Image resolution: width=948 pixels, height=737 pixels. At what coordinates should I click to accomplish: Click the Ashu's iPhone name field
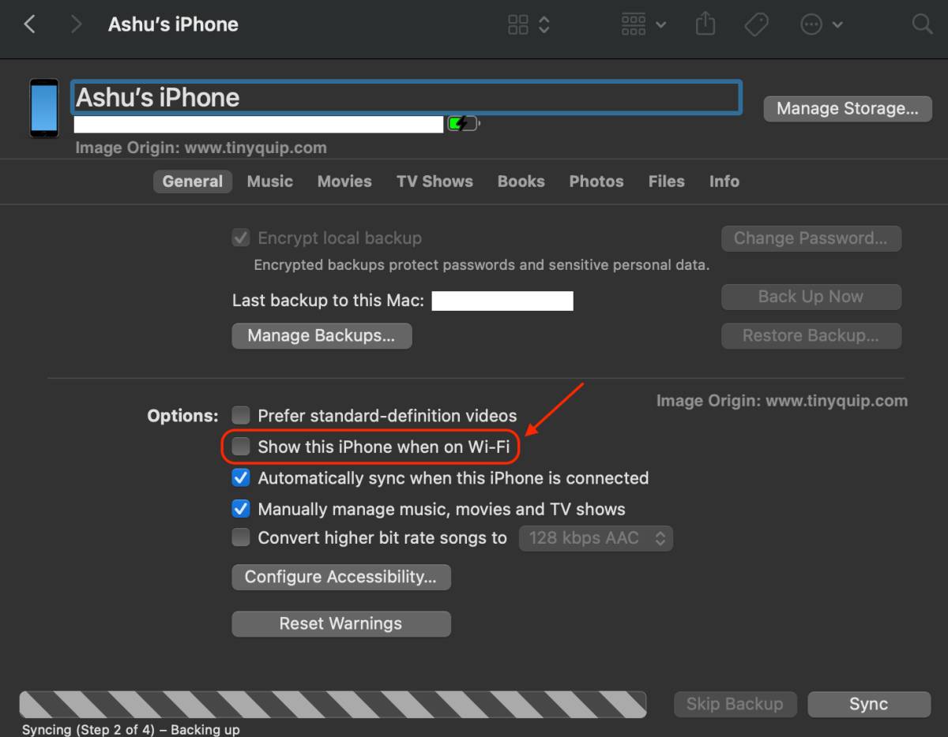pos(407,98)
